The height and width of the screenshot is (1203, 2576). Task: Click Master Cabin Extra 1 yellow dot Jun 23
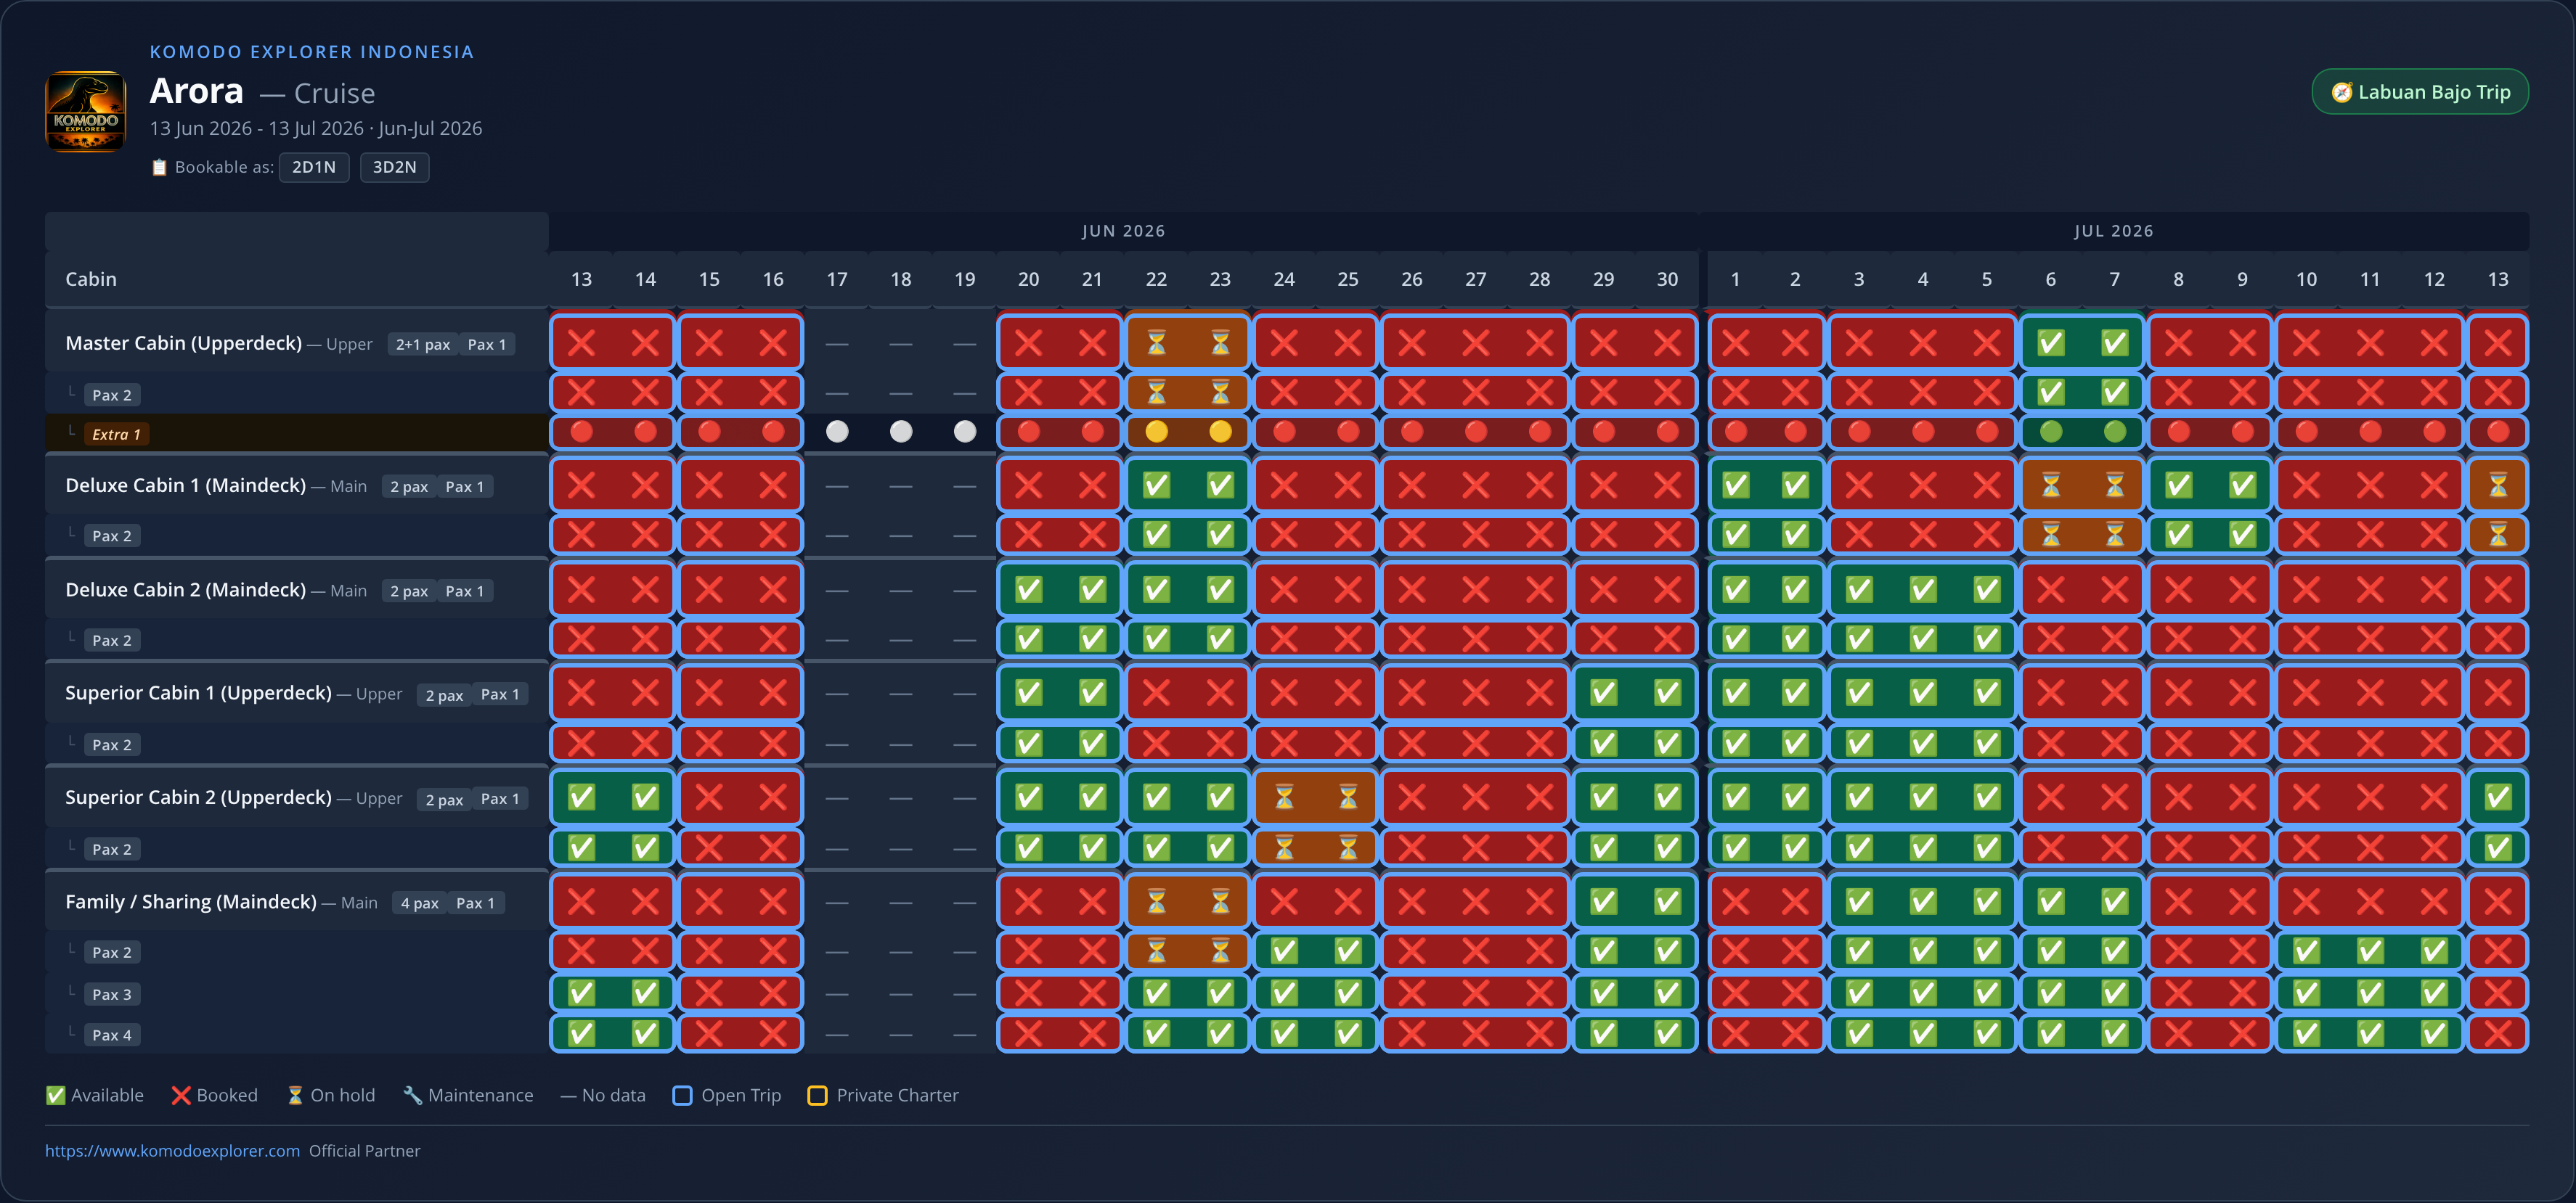click(1220, 432)
